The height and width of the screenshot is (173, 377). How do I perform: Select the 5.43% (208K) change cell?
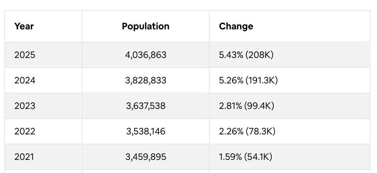point(246,55)
